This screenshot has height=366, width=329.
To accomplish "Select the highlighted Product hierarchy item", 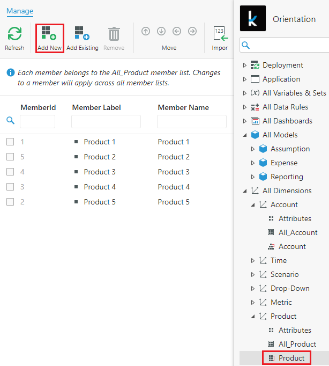I will pos(291,358).
